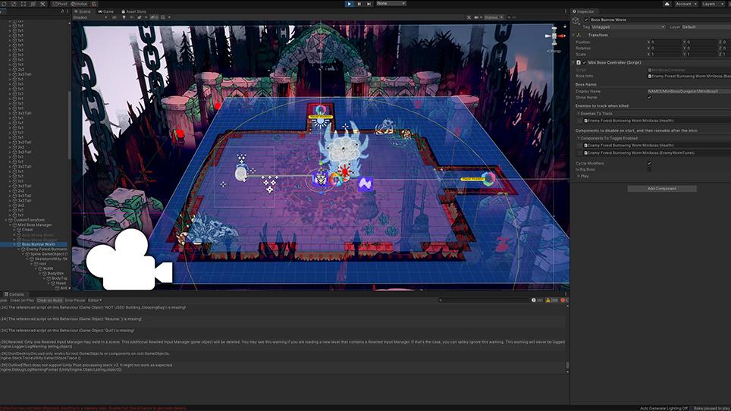This screenshot has width=731, height=411.
Task: Toggle the info message count filter in Console
Action: click(538, 300)
